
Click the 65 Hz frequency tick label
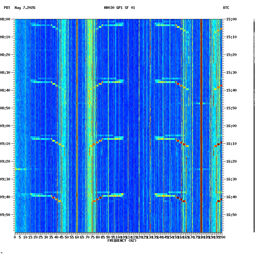[82, 237]
